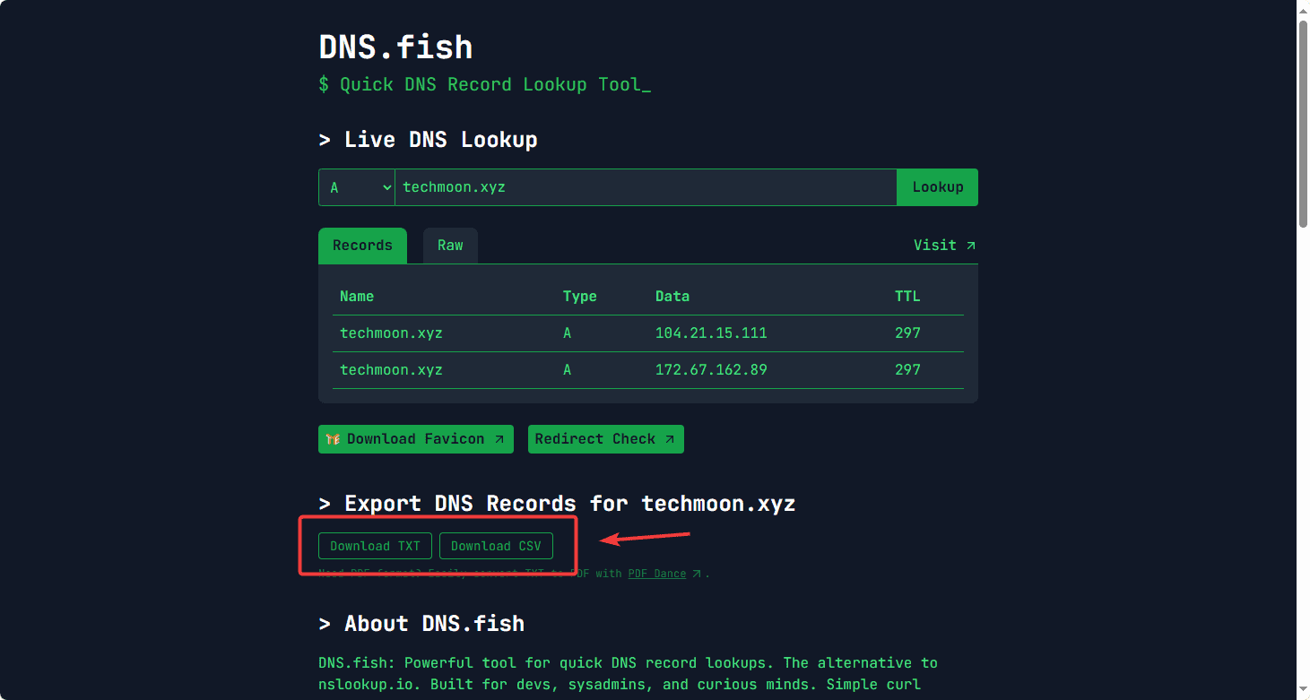The image size is (1310, 700).
Task: Click TTL value 297 in the 104.21.15.111 row
Action: click(x=907, y=333)
